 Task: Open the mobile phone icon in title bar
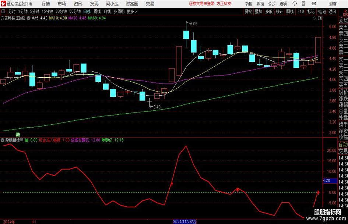[x=303, y=4]
